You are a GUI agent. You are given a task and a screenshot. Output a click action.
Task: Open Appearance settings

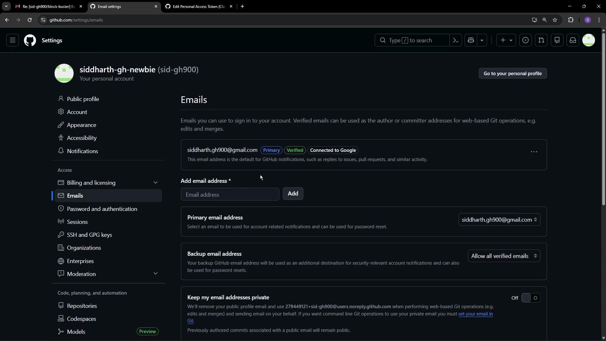coord(108,125)
